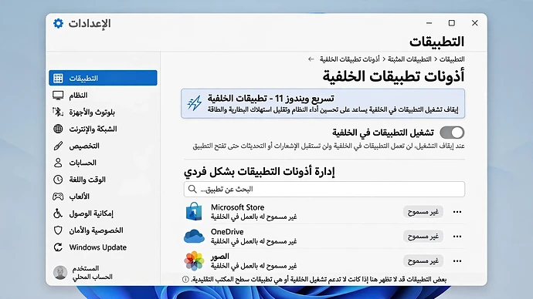This screenshot has width=533, height=299.
Task: Click the back arrow next to breadcrumb
Action: [x=311, y=59]
